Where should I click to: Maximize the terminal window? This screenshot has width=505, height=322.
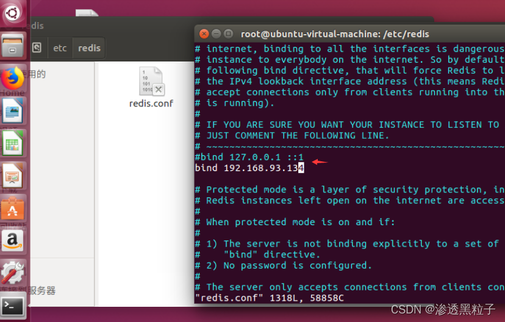click(228, 33)
